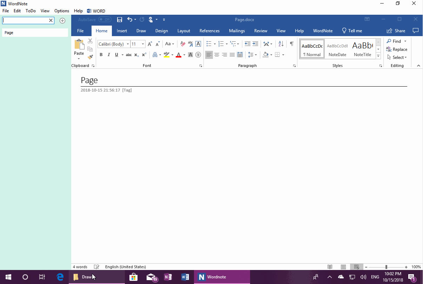Open the Replace dialog
The width and height of the screenshot is (423, 284).
[397, 49]
